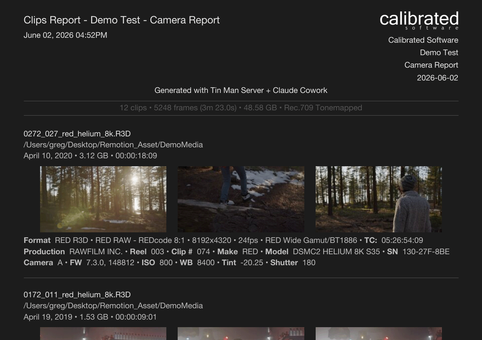Click the Shutter value 180
Viewport: 482px width, 340px height.
(x=309, y=263)
